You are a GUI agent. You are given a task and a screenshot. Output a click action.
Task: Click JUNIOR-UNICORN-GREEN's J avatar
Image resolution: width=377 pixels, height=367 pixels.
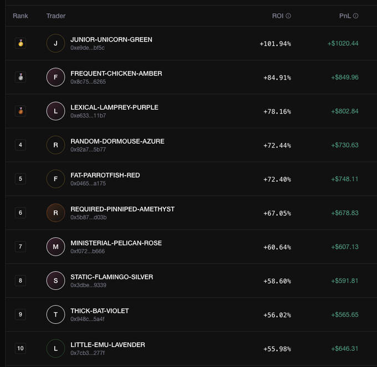55,43
